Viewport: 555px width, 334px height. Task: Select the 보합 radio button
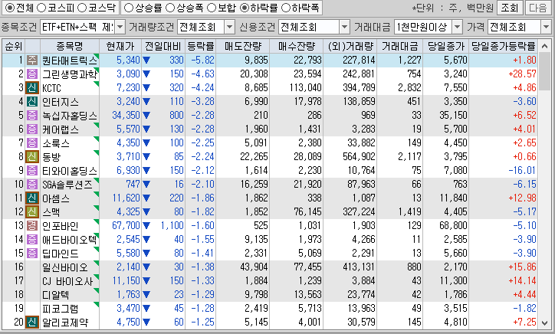click(212, 8)
